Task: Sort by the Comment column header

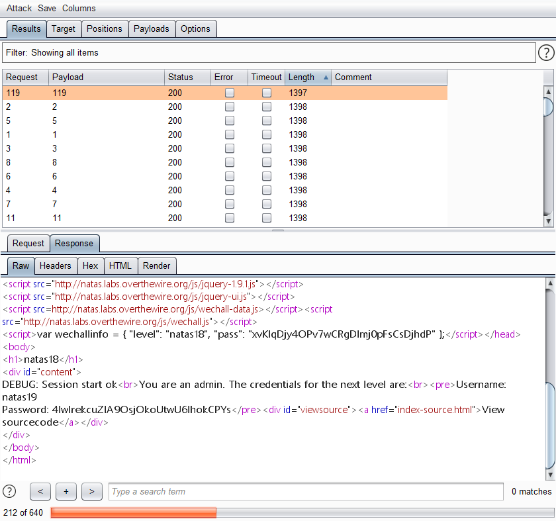Action: point(389,77)
